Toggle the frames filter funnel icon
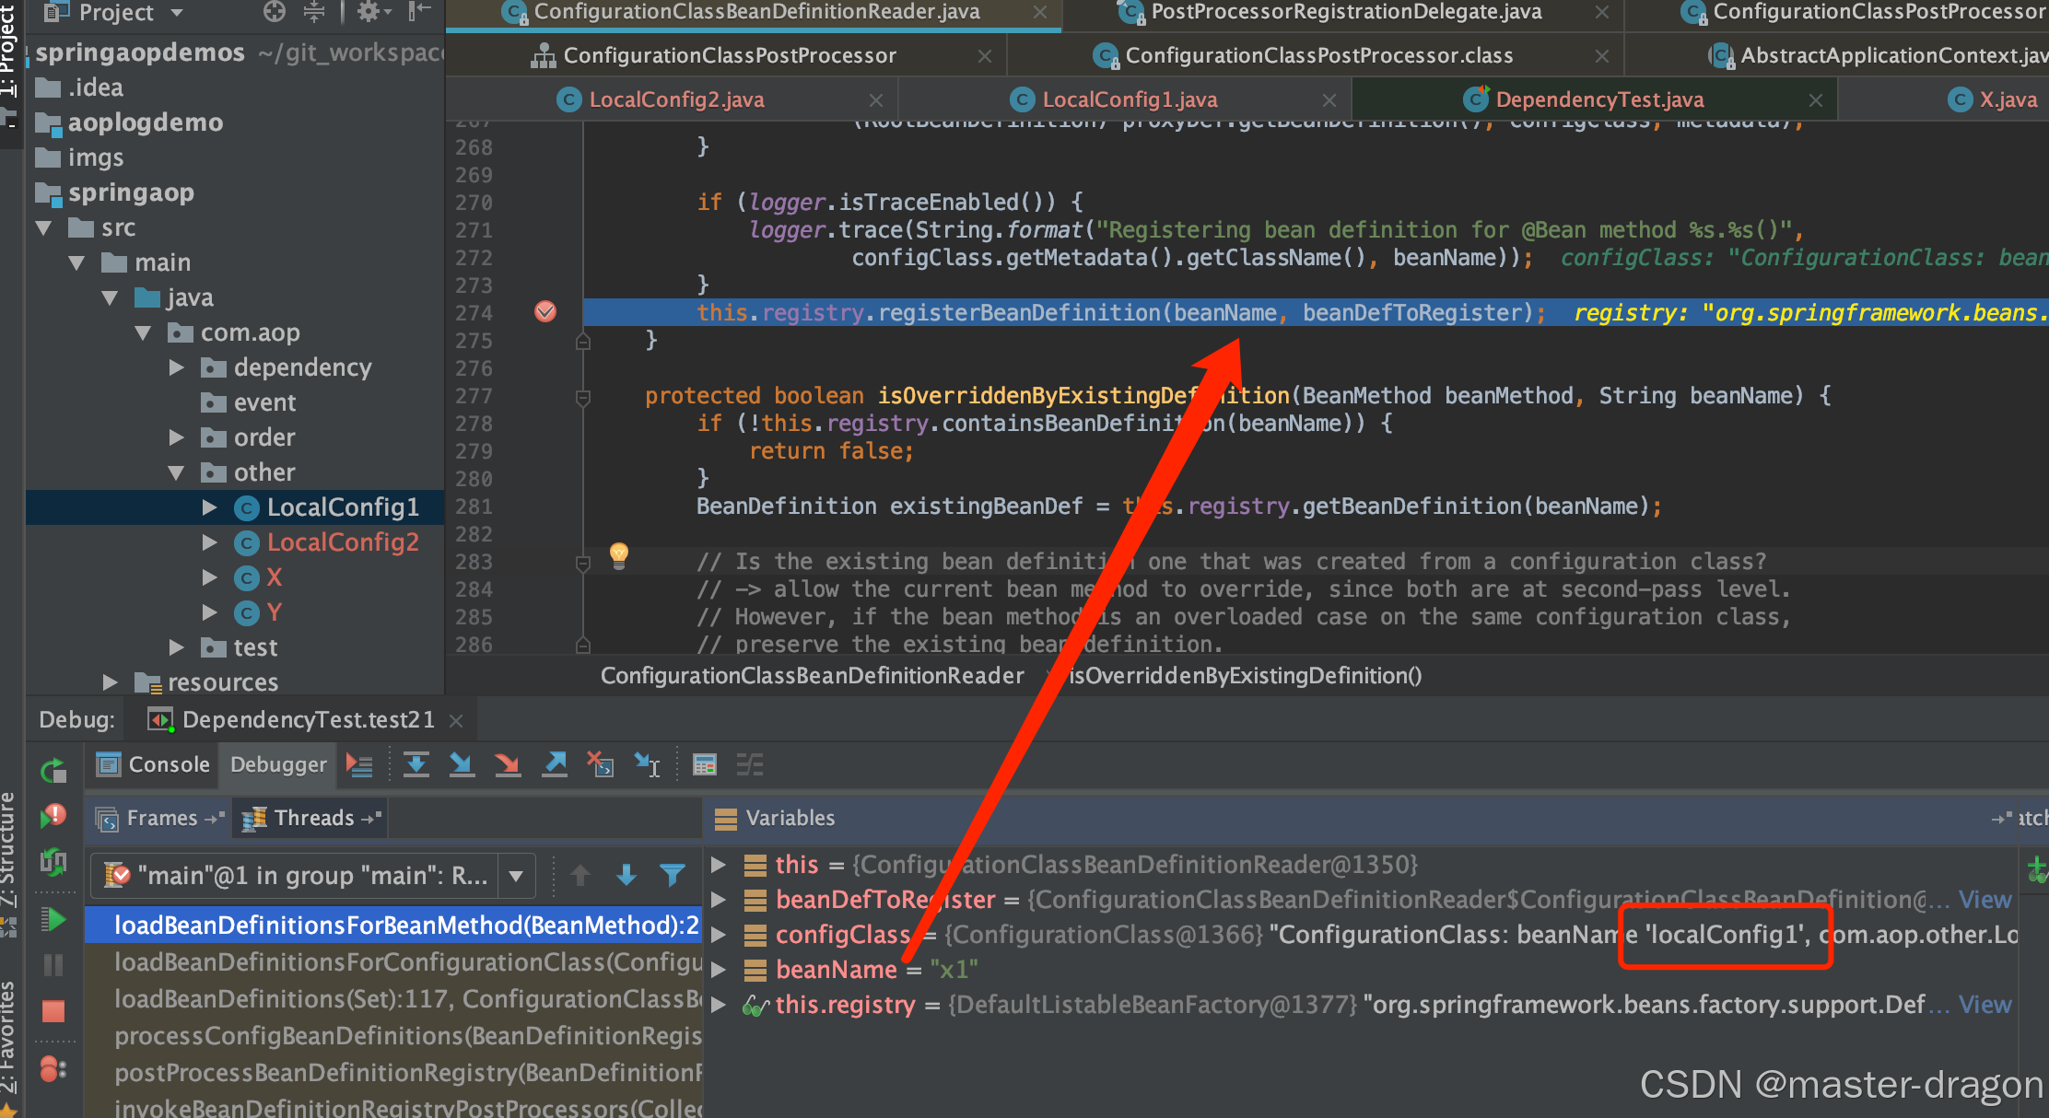Viewport: 2049px width, 1118px height. pos(673,875)
